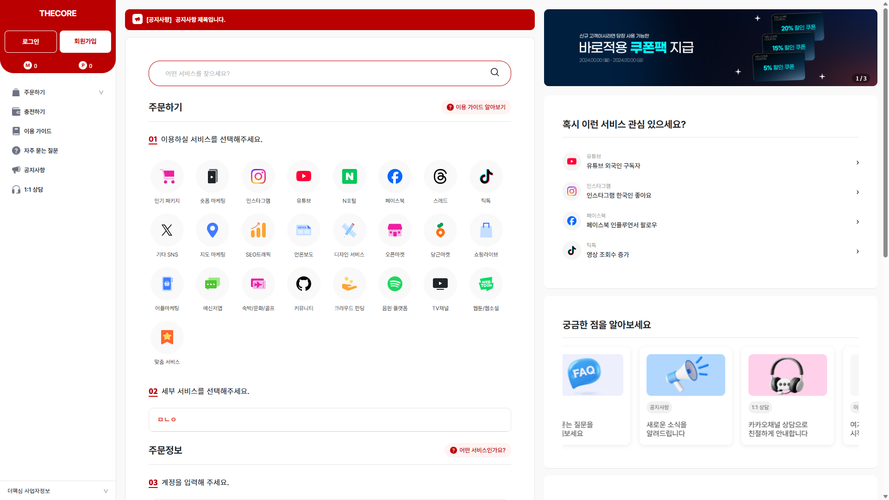Image resolution: width=889 pixels, height=500 pixels.
Task: Pick the SEO트래픽 chart icon
Action: 258,230
